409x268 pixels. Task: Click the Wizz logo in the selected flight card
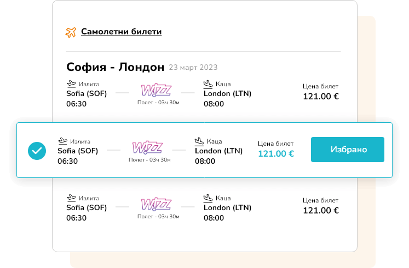click(x=147, y=147)
